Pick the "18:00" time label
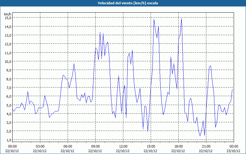The width and height of the screenshot is (246, 154). pyautogui.click(x=179, y=147)
